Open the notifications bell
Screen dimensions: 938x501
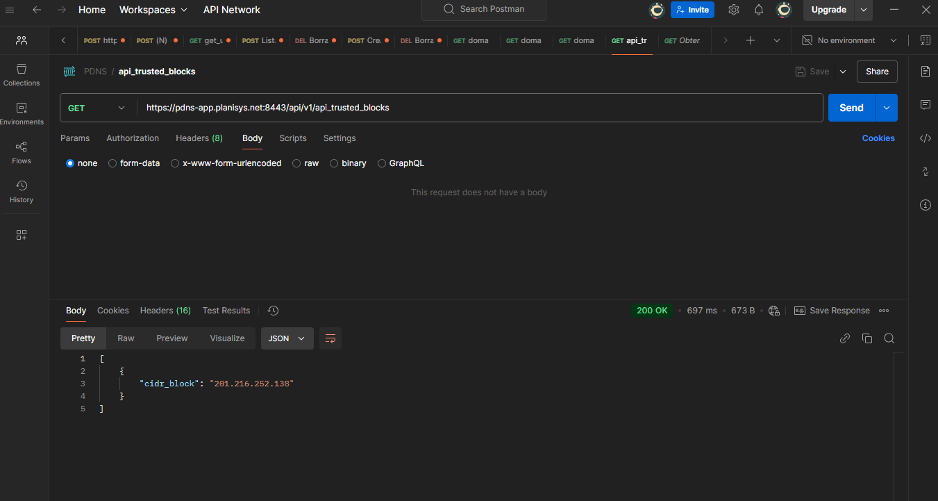click(759, 10)
